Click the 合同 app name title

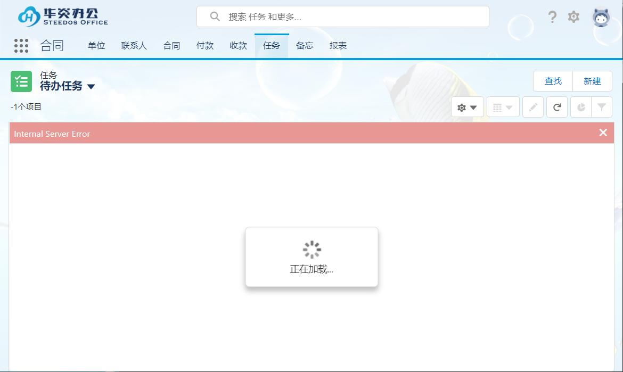[x=52, y=46]
